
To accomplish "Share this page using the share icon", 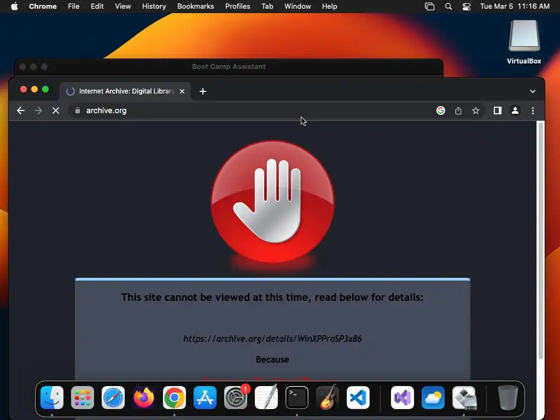I will coord(458,110).
